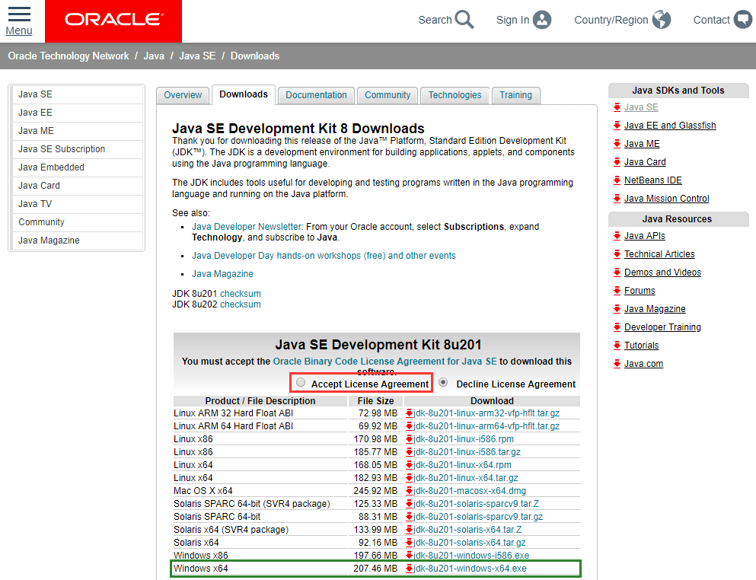
Task: Click the Search magnifier icon
Action: click(x=464, y=20)
